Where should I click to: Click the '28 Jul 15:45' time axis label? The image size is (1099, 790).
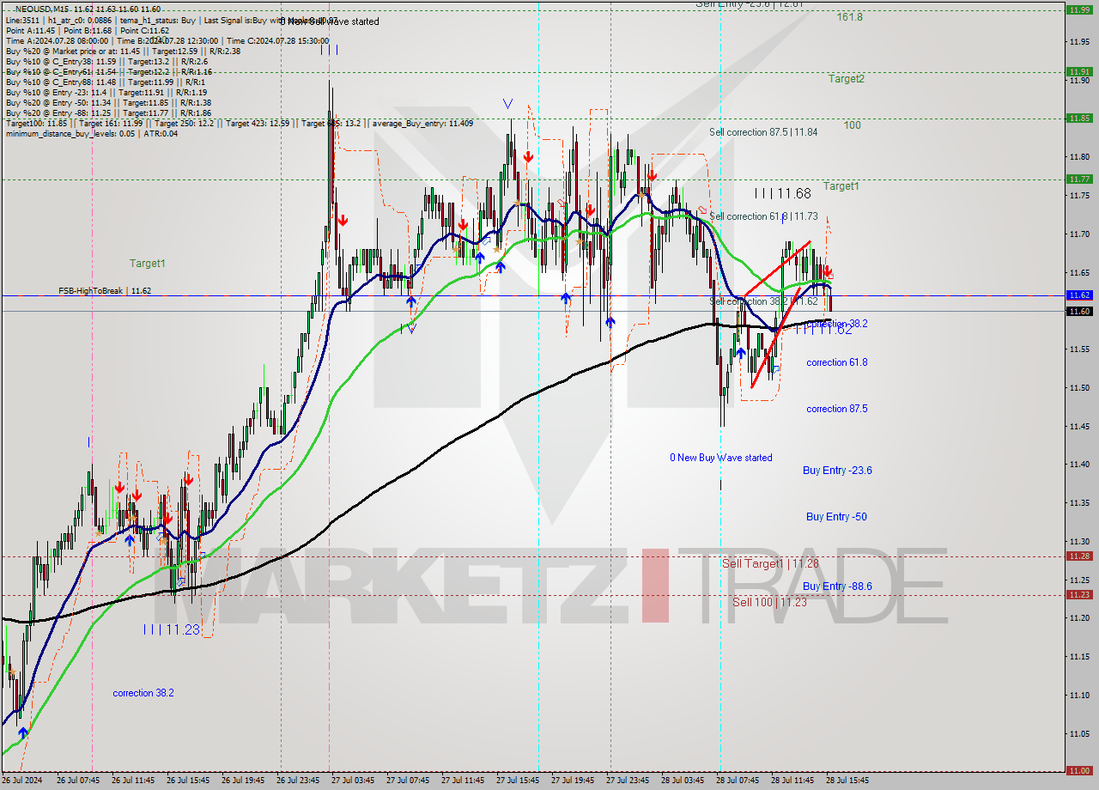pyautogui.click(x=848, y=781)
